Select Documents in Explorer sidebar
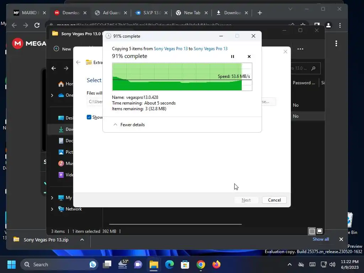The width and height of the screenshot is (364, 273). click(x=65, y=141)
